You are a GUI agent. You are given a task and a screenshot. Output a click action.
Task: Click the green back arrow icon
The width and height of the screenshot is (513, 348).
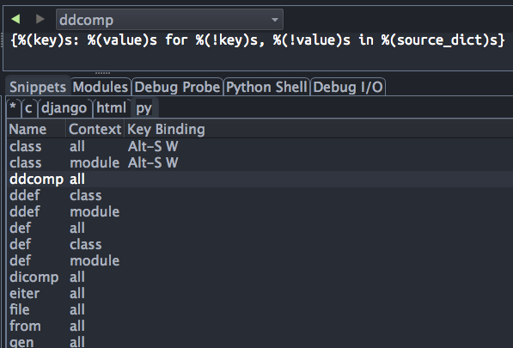click(15, 19)
